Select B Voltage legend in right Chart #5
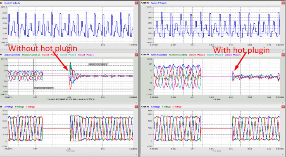Image resolution: width=286 pixels, height=157 pixels. [x=166, y=107]
